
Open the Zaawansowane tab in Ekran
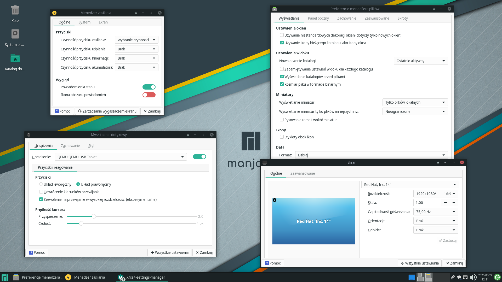click(x=303, y=173)
